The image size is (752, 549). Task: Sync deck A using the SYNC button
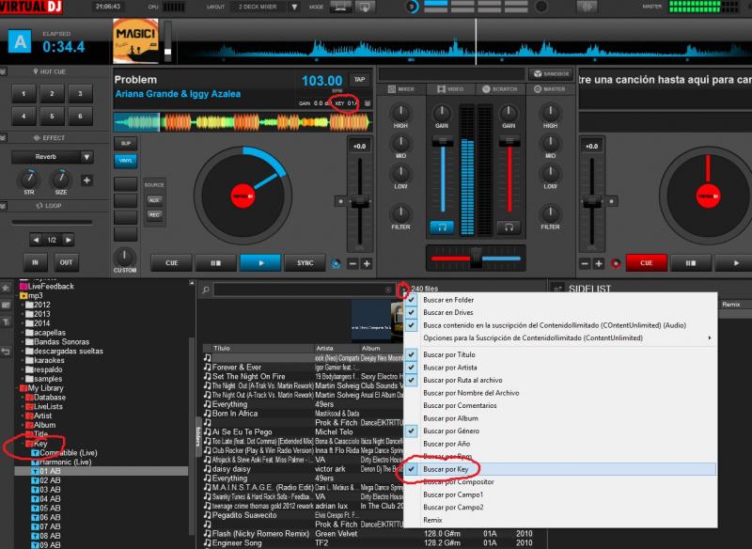(x=305, y=263)
